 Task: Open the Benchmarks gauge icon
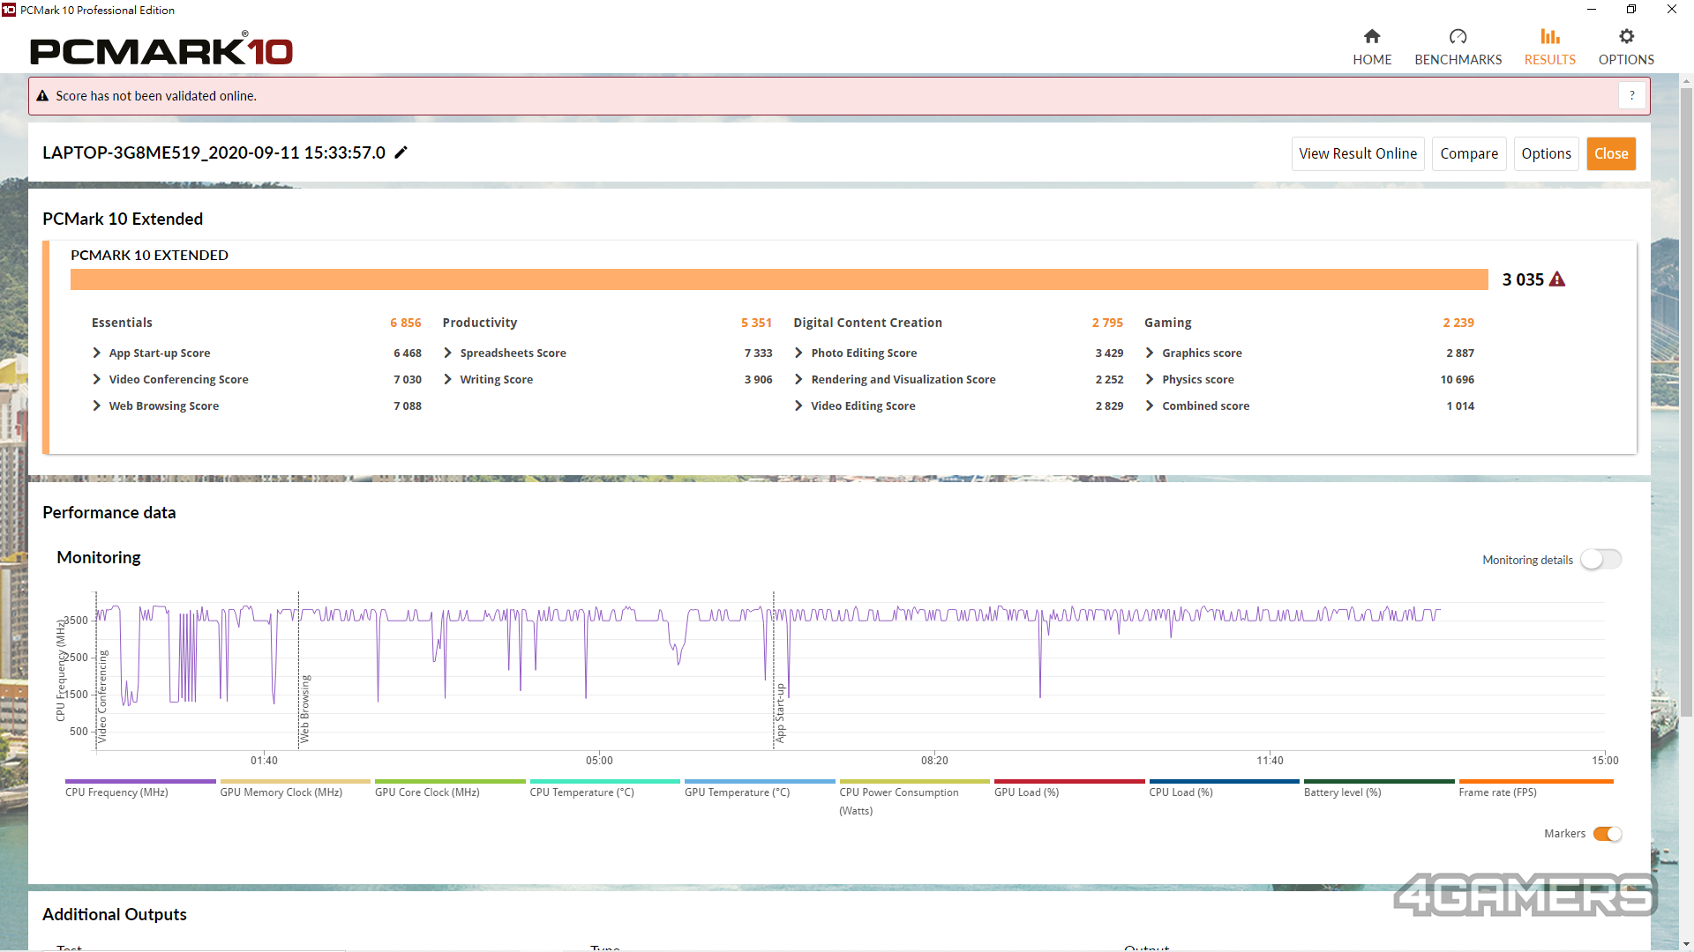pyautogui.click(x=1458, y=36)
